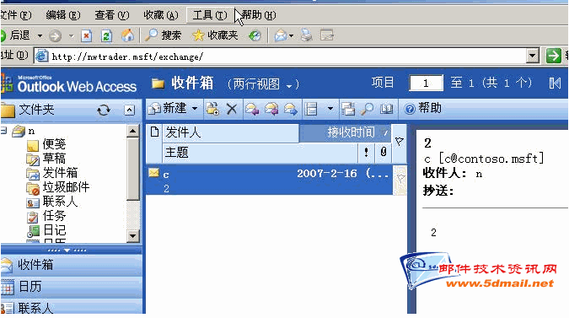
Task: Click the browser Home icon
Action: pos(127,35)
